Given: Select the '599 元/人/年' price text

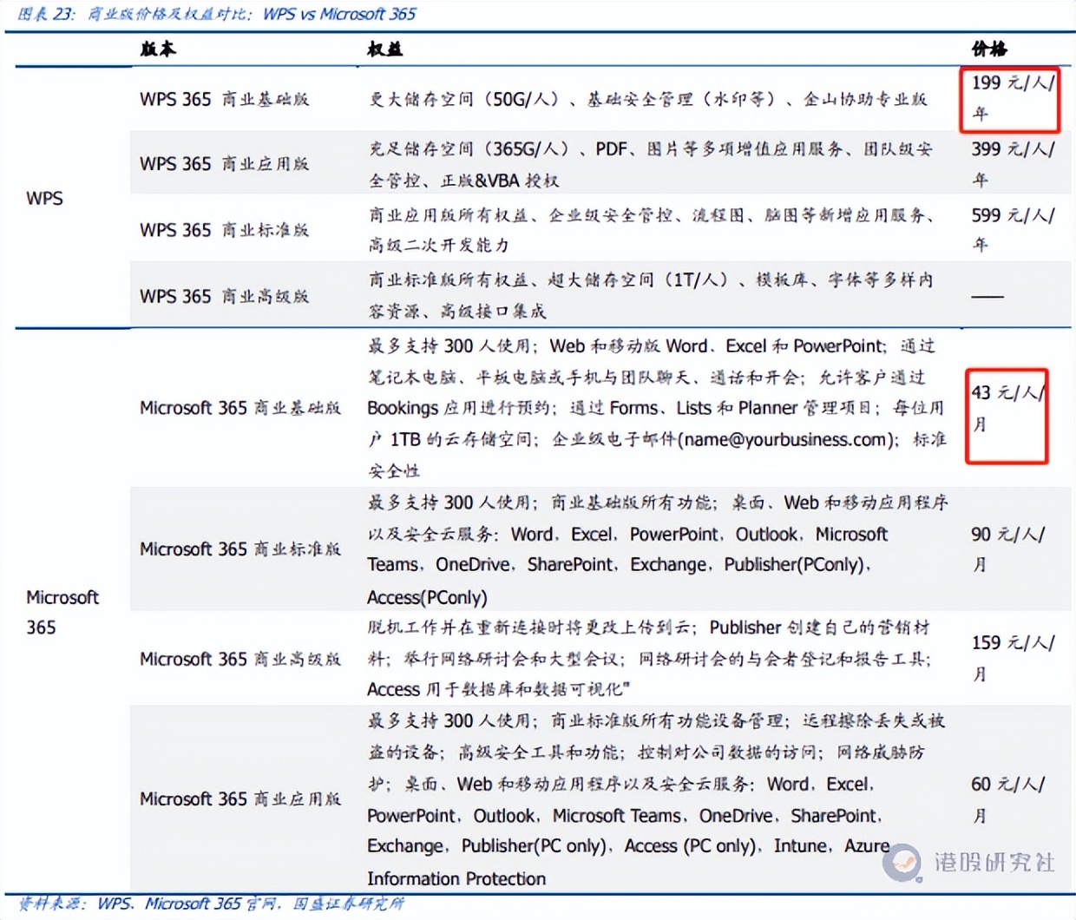Looking at the screenshot, I should click(1013, 230).
